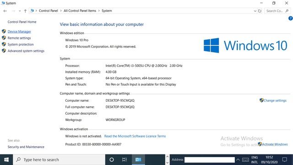Click Product ID 00330-80000-00000-AA907 text
This screenshot has width=293, height=165.
[x=93, y=144]
